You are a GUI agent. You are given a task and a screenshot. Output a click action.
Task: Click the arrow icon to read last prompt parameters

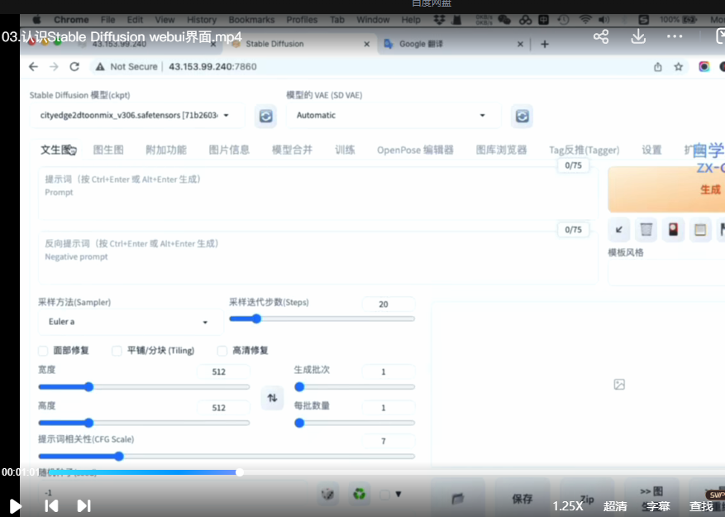point(618,230)
